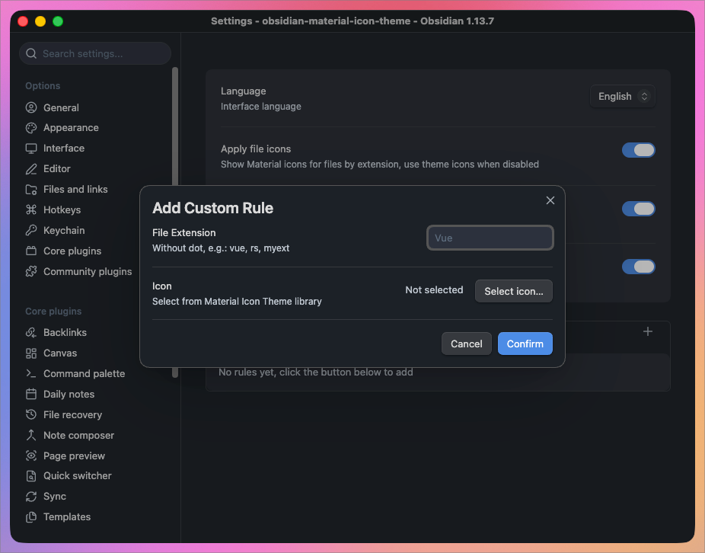
Task: Click the plus icon to add rule
Action: coord(647,331)
